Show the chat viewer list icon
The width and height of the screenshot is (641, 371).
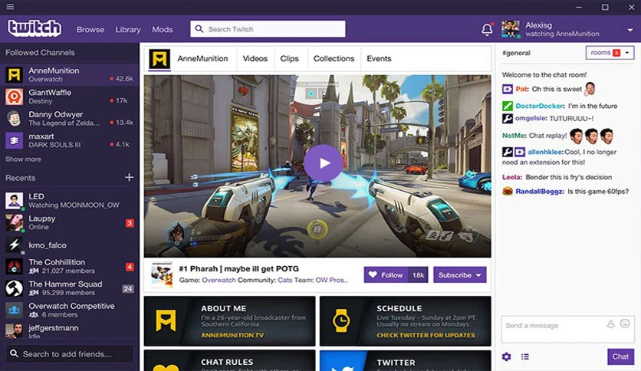coord(525,356)
